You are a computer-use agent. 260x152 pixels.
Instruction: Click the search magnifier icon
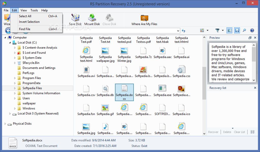(x=245, y=30)
